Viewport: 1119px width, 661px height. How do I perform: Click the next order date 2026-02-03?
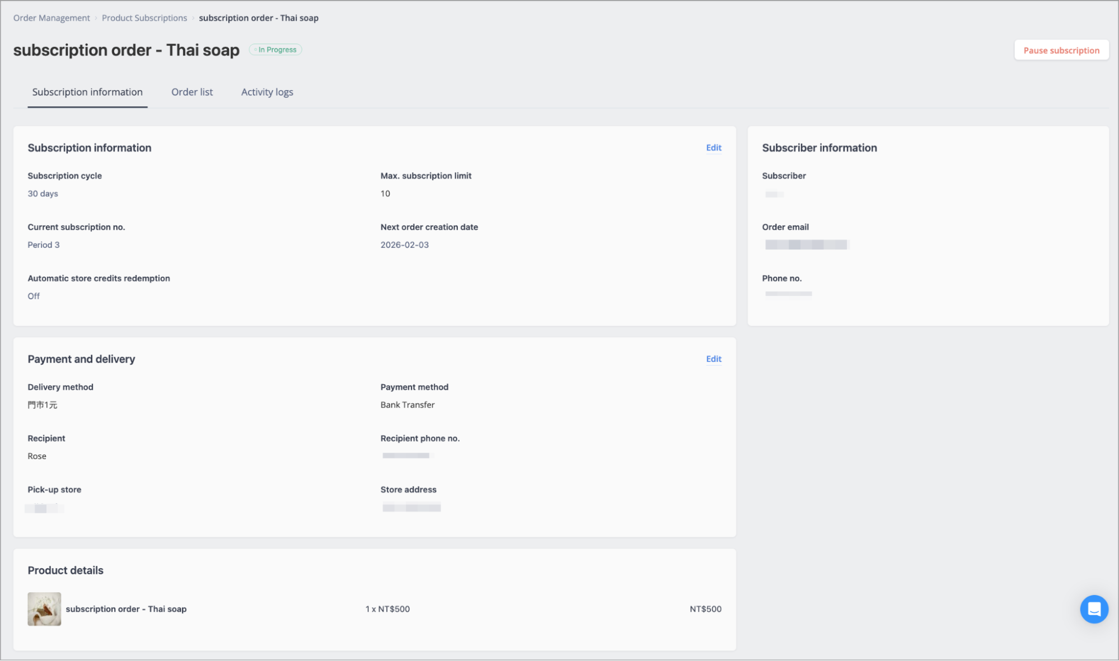(x=405, y=245)
